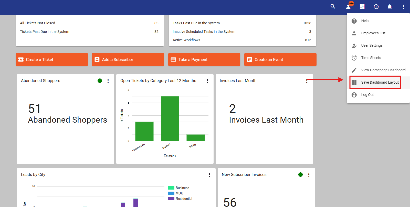Click Take a Payment button
The width and height of the screenshot is (410, 207).
(204, 60)
